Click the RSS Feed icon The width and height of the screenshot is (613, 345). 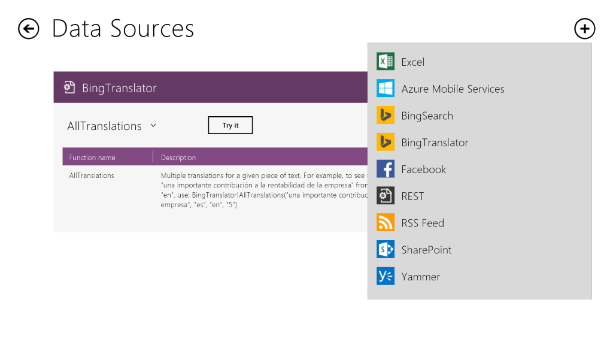[386, 222]
